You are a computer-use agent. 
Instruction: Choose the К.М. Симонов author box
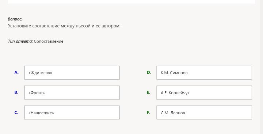click(x=204, y=73)
